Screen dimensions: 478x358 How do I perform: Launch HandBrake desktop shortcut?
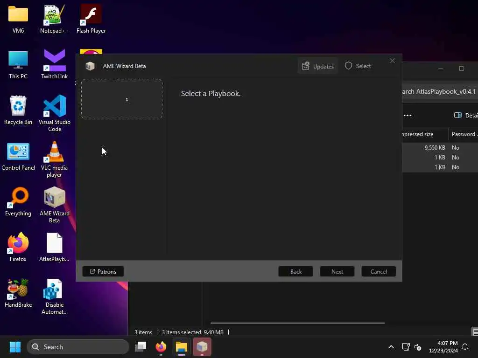pyautogui.click(x=18, y=293)
